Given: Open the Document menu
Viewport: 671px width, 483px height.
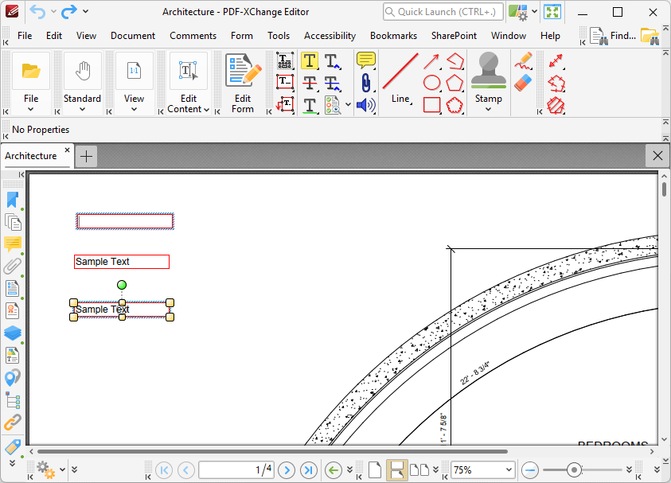Looking at the screenshot, I should pos(133,36).
